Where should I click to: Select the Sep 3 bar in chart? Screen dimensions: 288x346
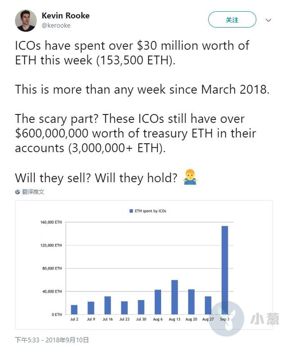click(225, 270)
